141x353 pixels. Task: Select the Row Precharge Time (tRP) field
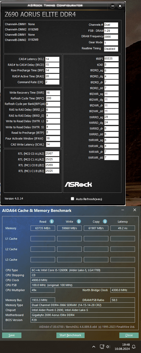52,71
